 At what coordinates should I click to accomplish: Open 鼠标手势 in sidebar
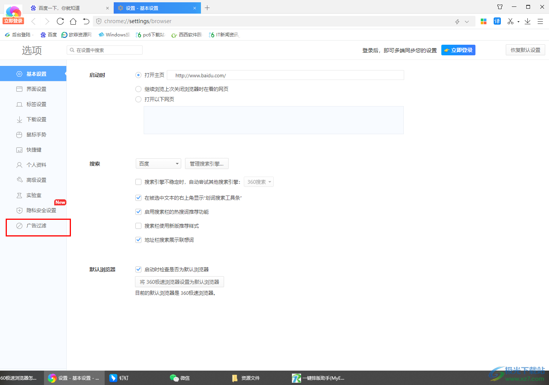pyautogui.click(x=33, y=135)
